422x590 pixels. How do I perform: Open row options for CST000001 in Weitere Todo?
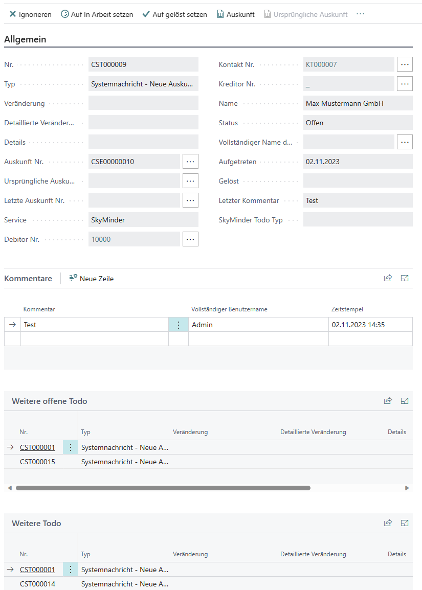tap(71, 570)
